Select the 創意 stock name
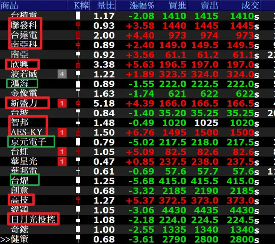 coord(19,191)
